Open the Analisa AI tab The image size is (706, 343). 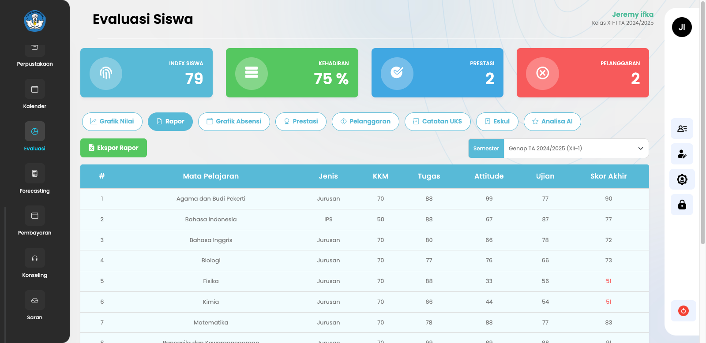[x=552, y=122]
